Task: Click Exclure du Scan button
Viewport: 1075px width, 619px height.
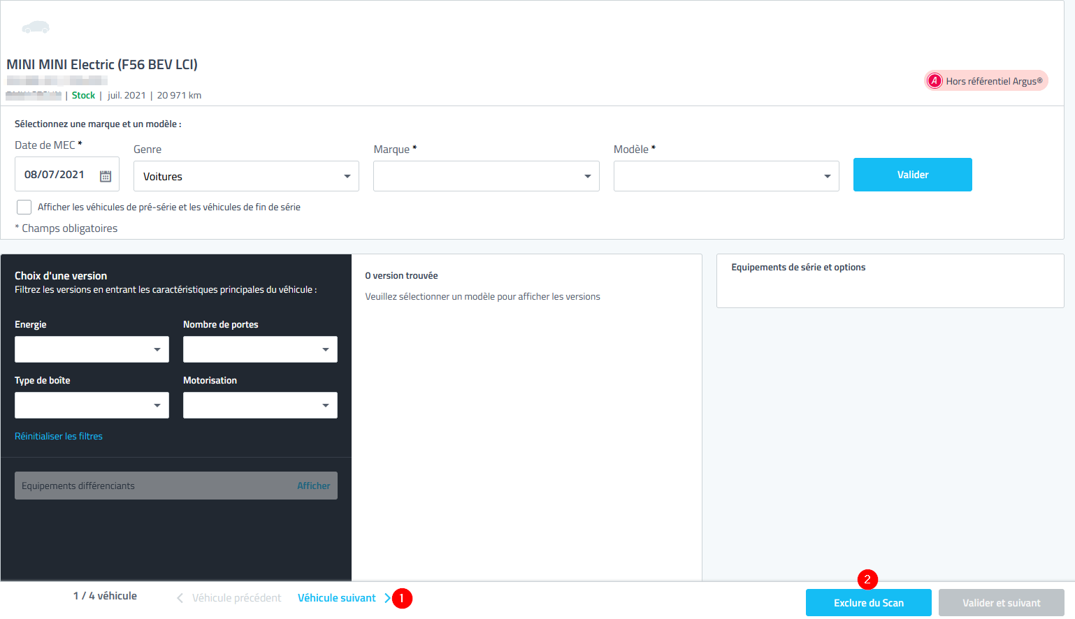Action: tap(869, 603)
